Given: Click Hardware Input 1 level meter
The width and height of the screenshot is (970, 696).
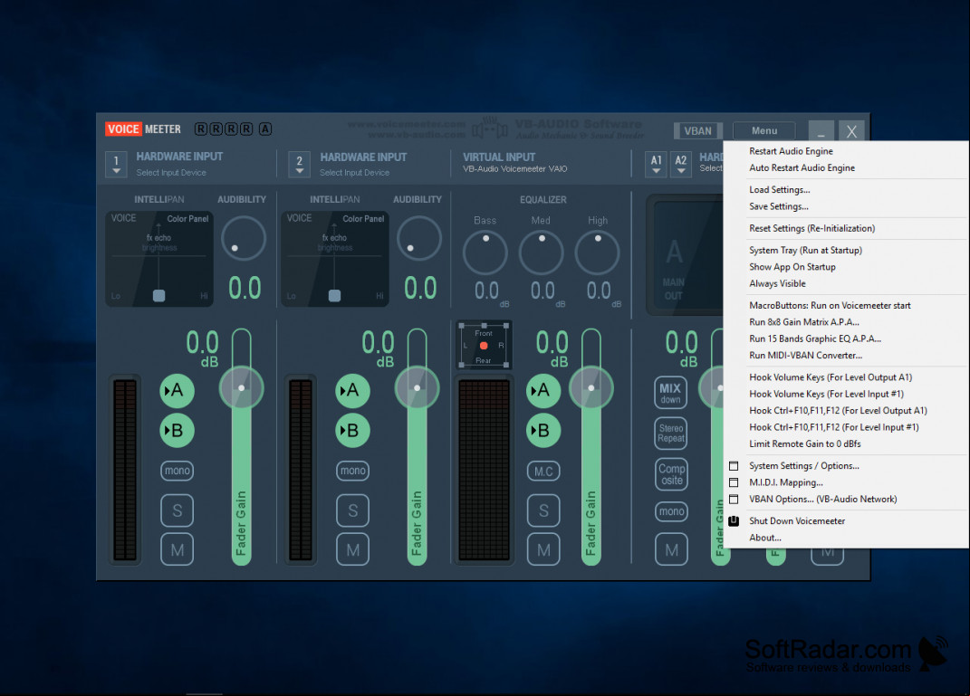Looking at the screenshot, I should (125, 470).
